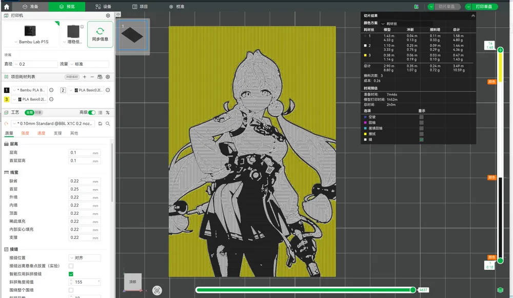
Task: Switch to 项目 project tab
Action: point(140,7)
